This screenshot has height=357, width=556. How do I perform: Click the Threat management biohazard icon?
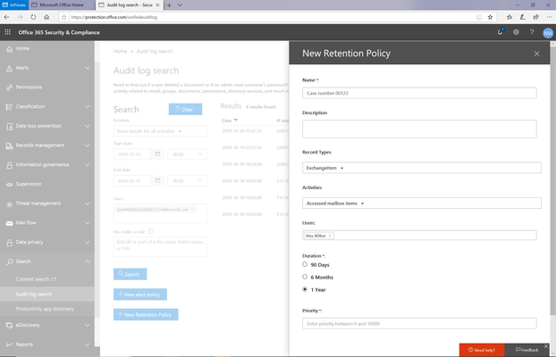(x=10, y=204)
